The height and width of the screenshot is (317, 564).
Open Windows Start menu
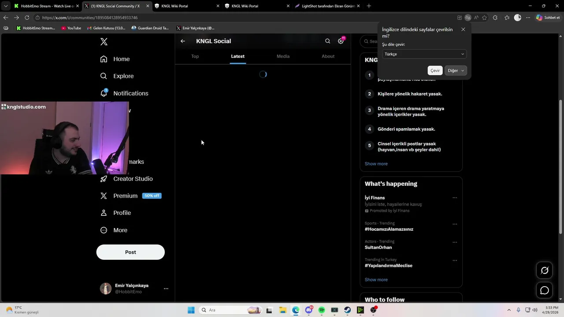191,310
